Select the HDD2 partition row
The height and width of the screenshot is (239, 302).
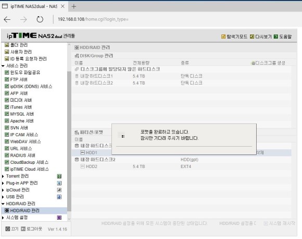(181, 166)
